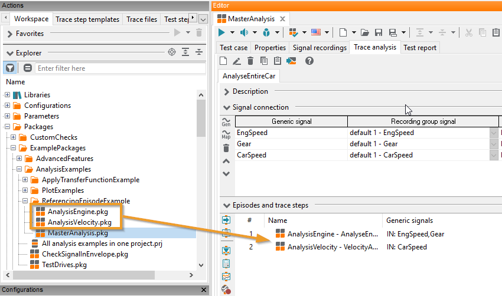Click the clipboard paste icon in the editor toolbar

coord(496,32)
